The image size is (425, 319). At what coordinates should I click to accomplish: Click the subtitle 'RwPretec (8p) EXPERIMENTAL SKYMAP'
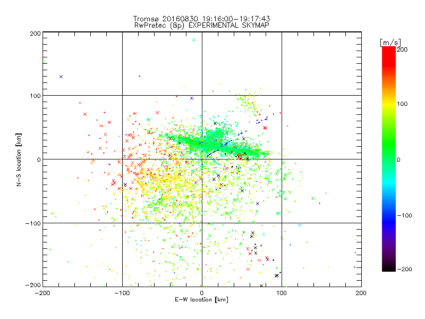click(x=201, y=25)
